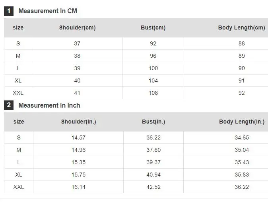Image resolution: width=268 pixels, height=214 pixels.
Task: Click the number 2 section badge
Action: click(x=9, y=105)
